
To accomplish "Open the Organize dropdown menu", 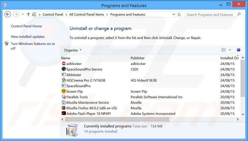I will click(x=73, y=50).
